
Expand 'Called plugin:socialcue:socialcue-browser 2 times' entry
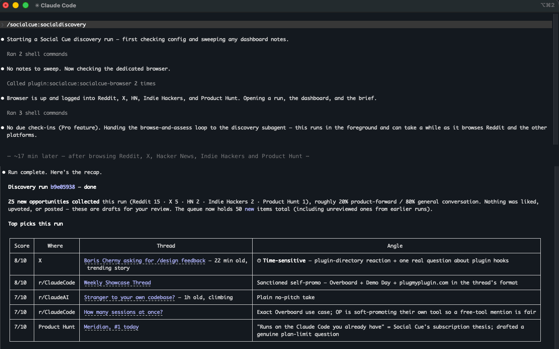pos(81,84)
